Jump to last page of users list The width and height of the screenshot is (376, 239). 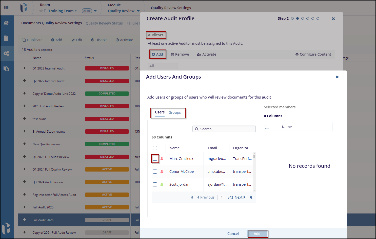[x=251, y=197]
